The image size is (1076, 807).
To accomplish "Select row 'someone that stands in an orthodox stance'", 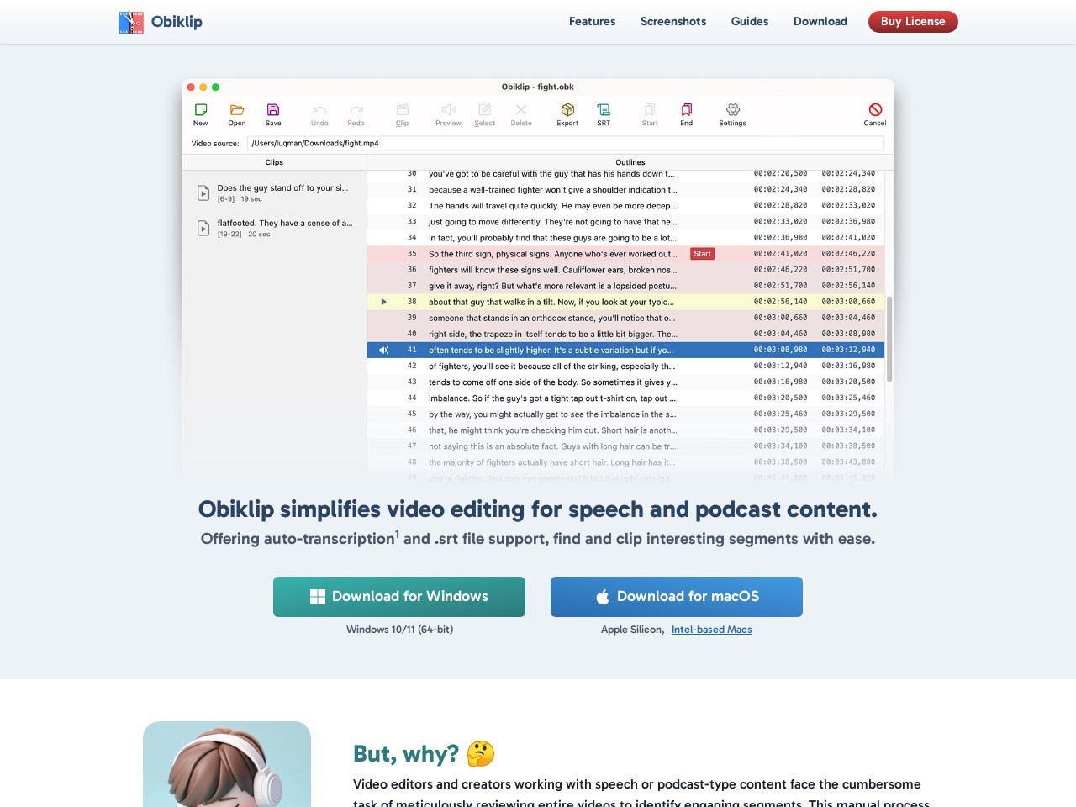I will tap(625, 318).
